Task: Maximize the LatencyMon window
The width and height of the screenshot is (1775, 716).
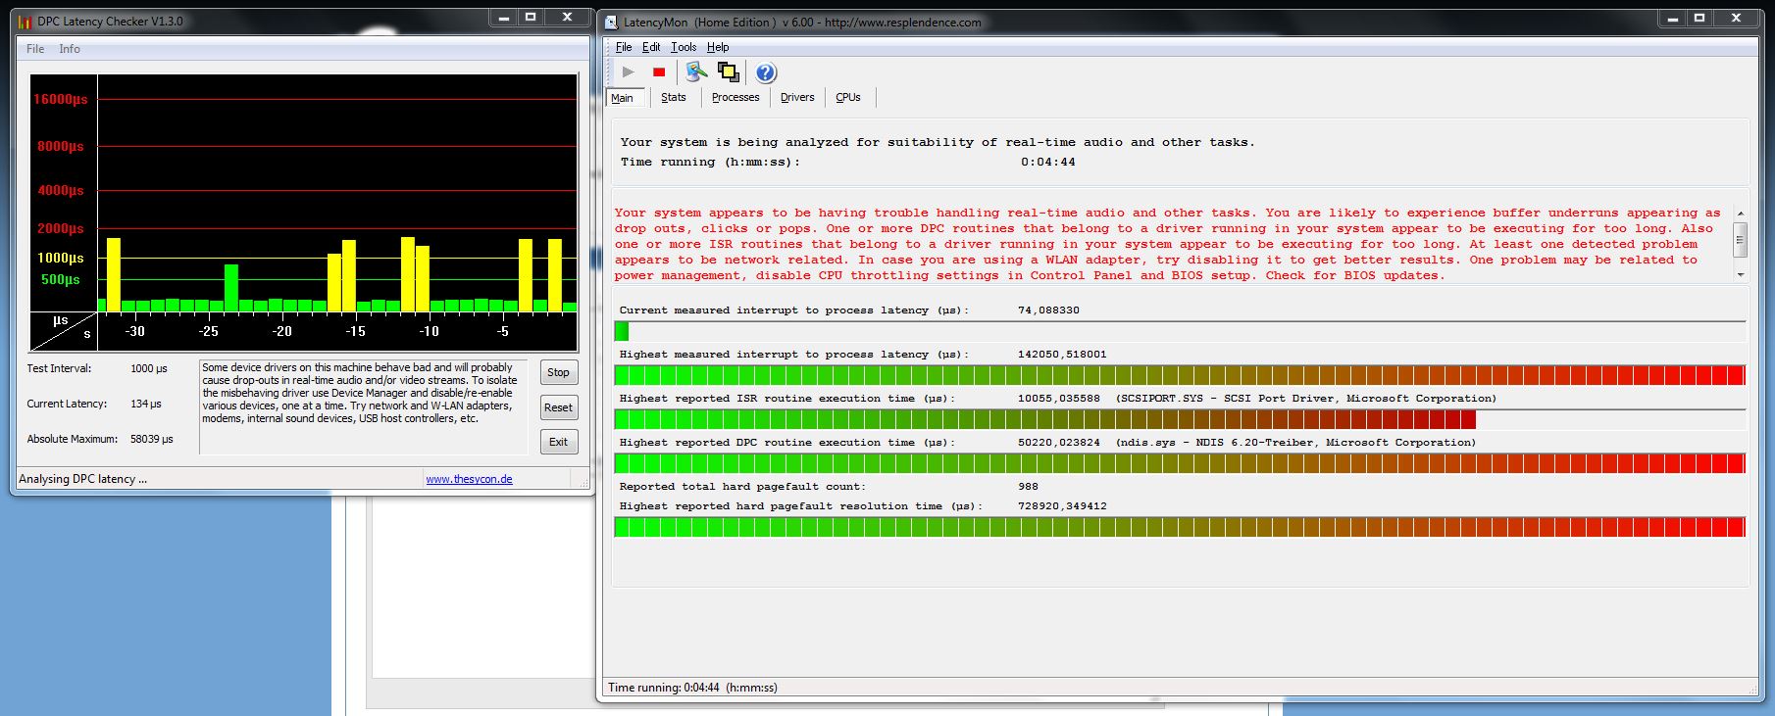Action: [1699, 18]
